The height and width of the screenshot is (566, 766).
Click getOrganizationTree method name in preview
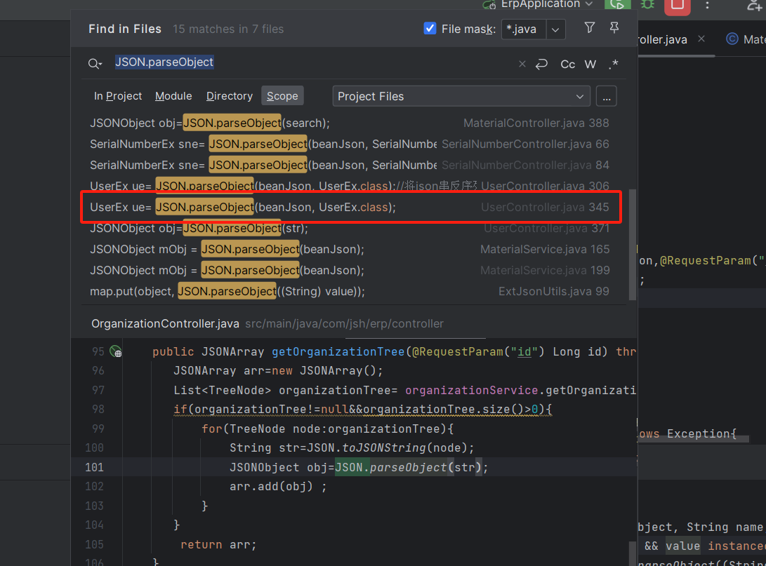coord(338,352)
